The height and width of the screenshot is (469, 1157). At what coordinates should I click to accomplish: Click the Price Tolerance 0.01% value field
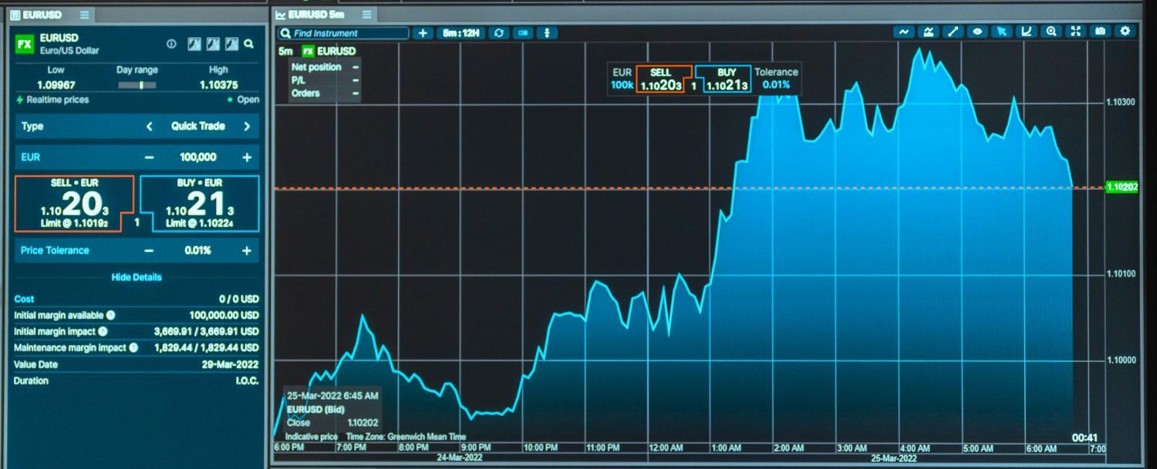[x=198, y=250]
